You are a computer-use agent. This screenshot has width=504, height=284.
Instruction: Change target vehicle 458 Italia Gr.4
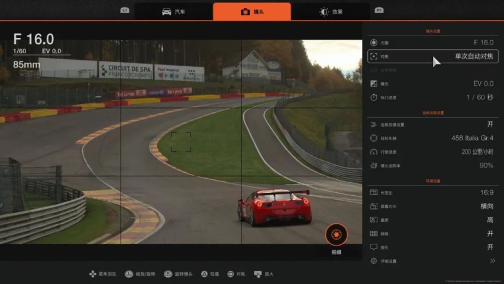point(472,138)
